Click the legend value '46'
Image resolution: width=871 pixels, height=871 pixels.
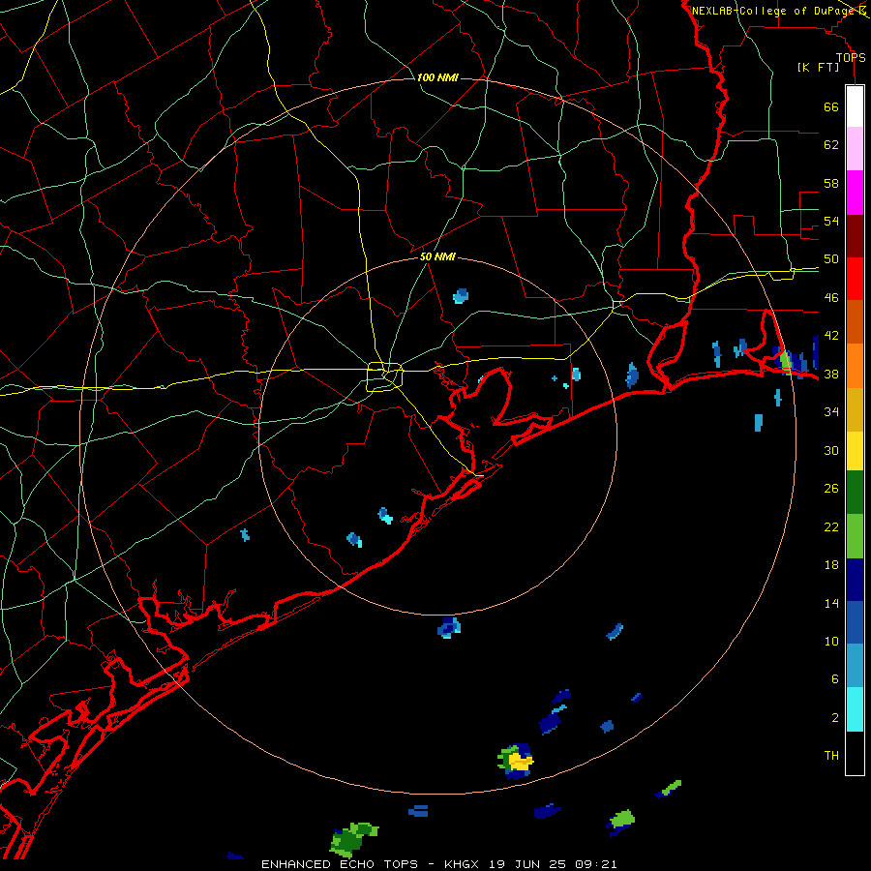(x=831, y=298)
